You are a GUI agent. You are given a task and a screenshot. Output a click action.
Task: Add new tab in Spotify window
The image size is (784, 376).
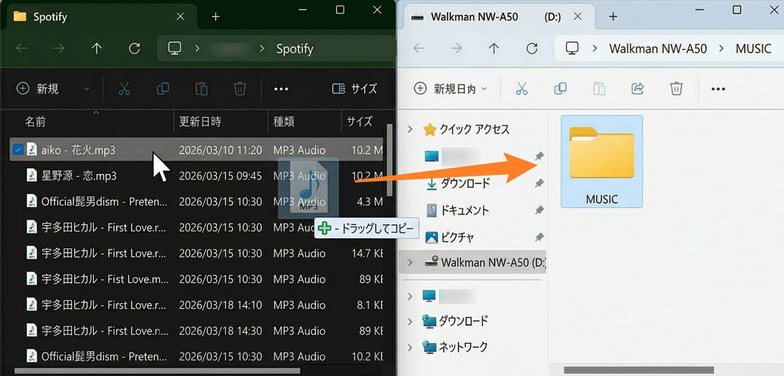coord(215,16)
